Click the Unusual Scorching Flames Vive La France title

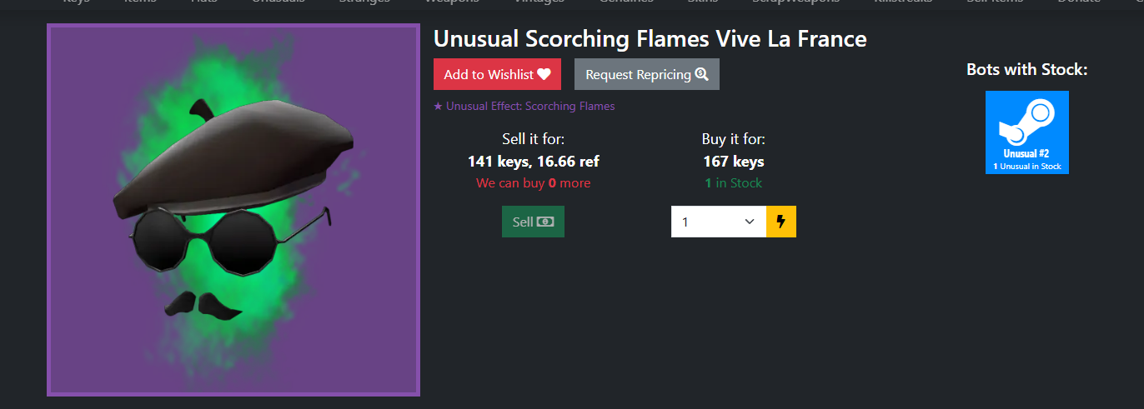click(650, 39)
